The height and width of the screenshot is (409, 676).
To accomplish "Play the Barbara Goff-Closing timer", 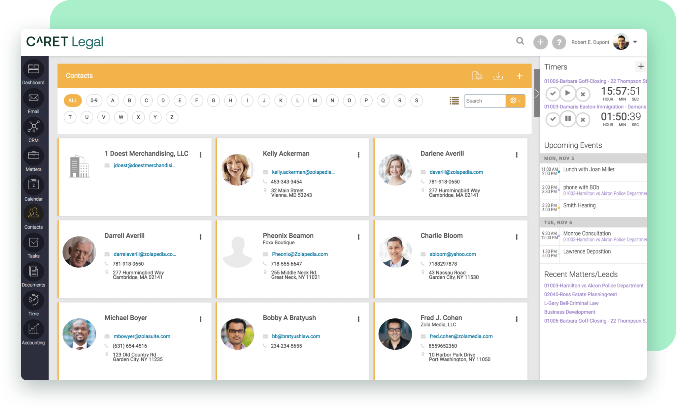I will click(567, 93).
